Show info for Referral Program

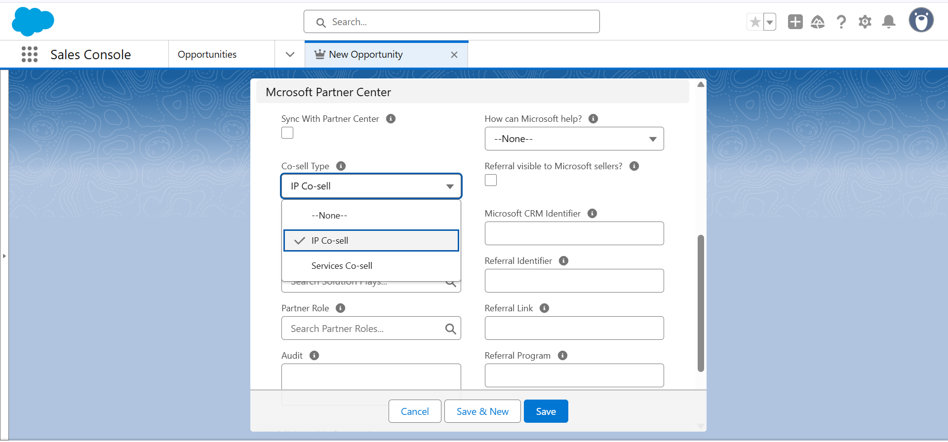[x=562, y=356]
